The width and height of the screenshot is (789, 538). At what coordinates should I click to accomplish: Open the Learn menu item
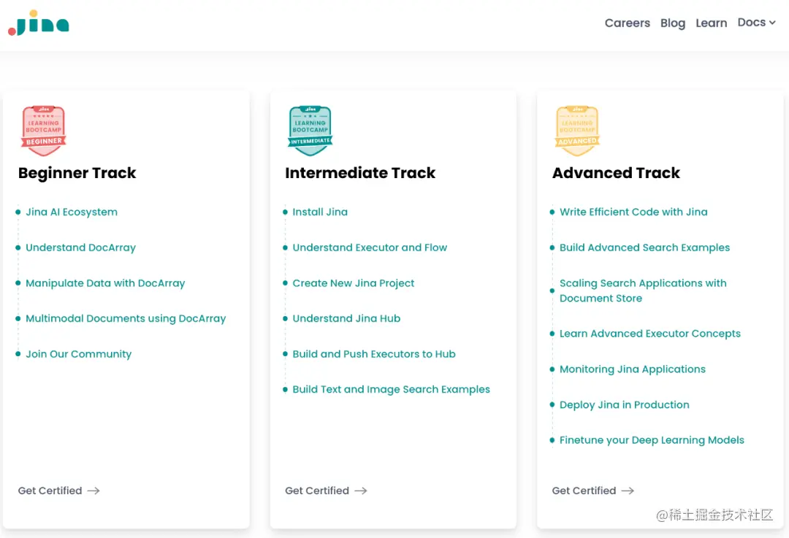tap(711, 23)
